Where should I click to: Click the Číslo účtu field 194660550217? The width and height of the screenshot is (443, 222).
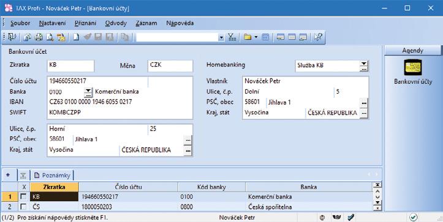coord(97,81)
